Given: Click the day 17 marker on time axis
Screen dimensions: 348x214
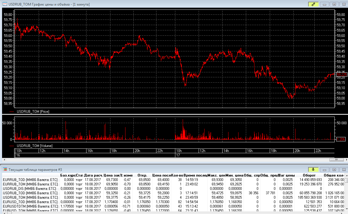Looking at the screenshot, I should [178, 155].
